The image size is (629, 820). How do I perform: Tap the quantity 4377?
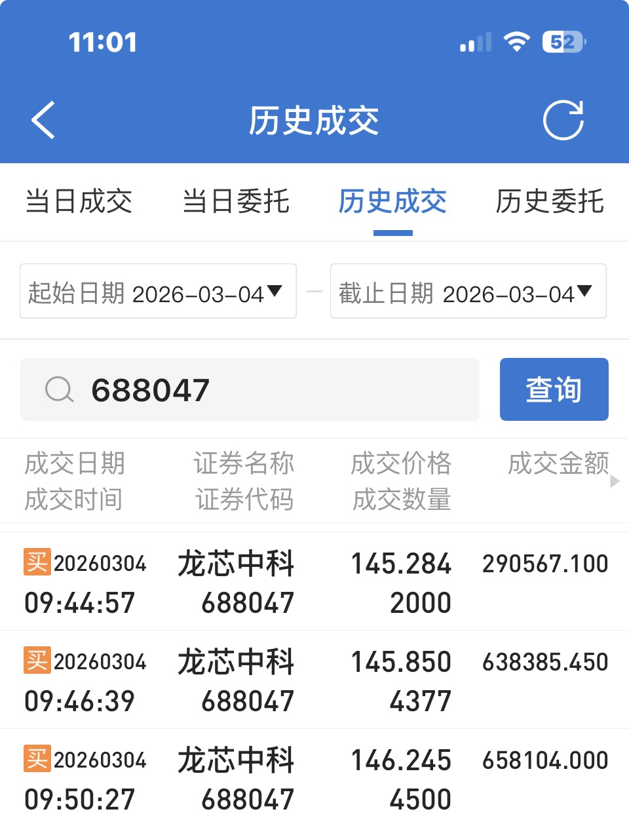pos(421,701)
